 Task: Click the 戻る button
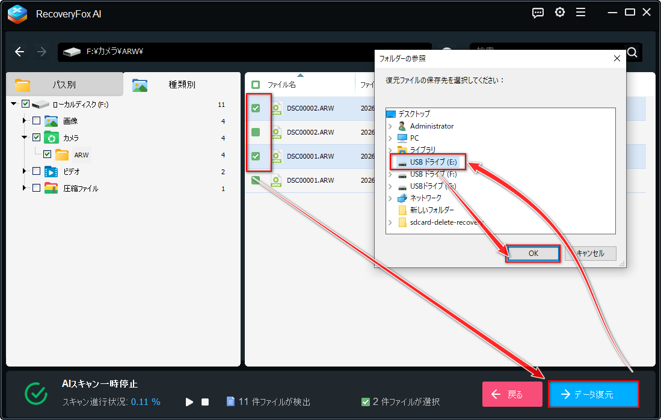click(512, 394)
